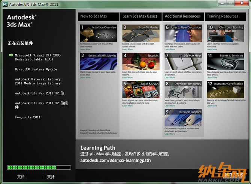The image size is (251, 184).
Task: Select Autodesk 3ds Max 2011 32 位 item
Action: 40,93
